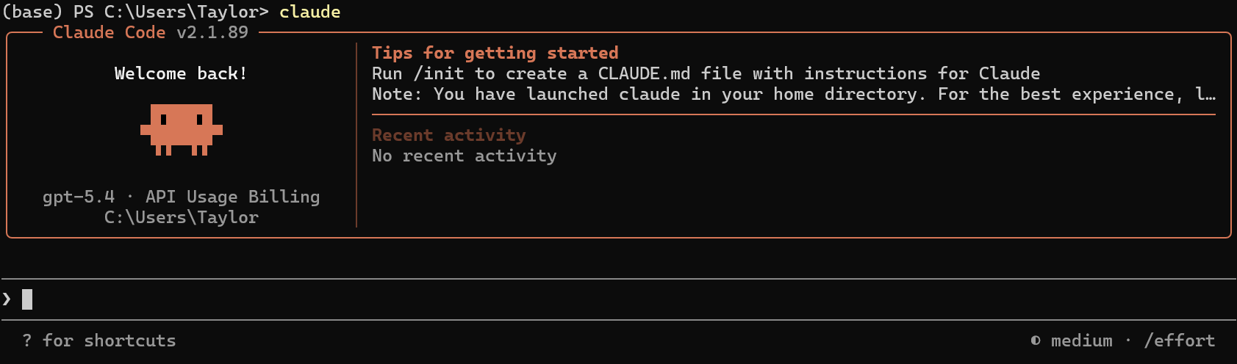Image resolution: width=1237 pixels, height=364 pixels.
Task: Click the "gpt-5.4" model name
Action: pyautogui.click(x=79, y=197)
